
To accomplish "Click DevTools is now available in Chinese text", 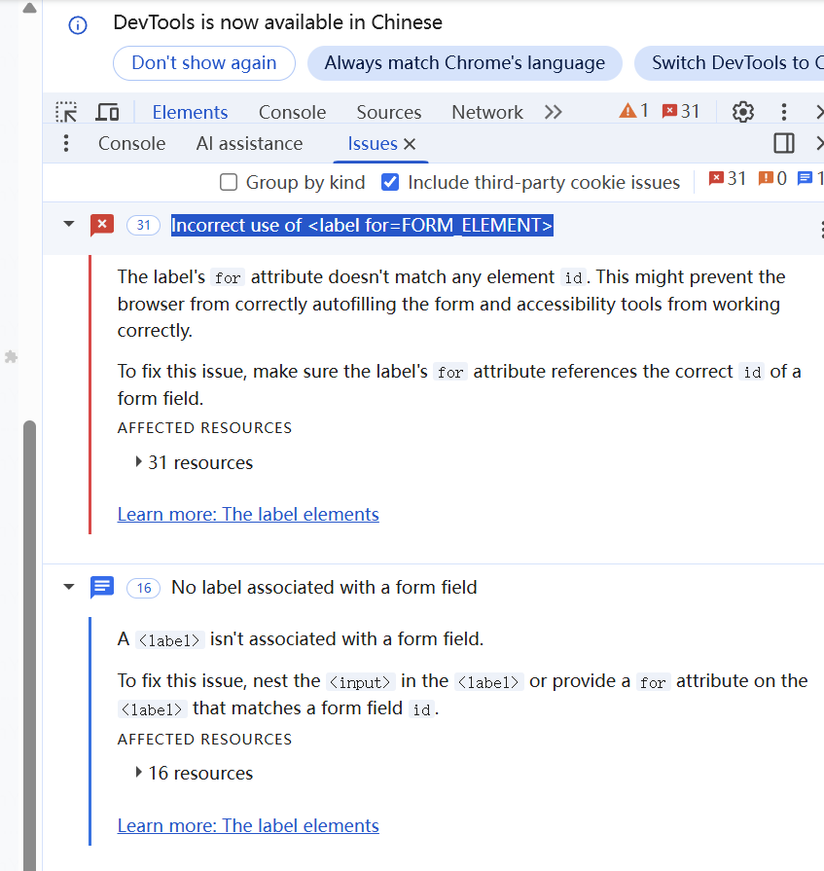I will point(277,22).
